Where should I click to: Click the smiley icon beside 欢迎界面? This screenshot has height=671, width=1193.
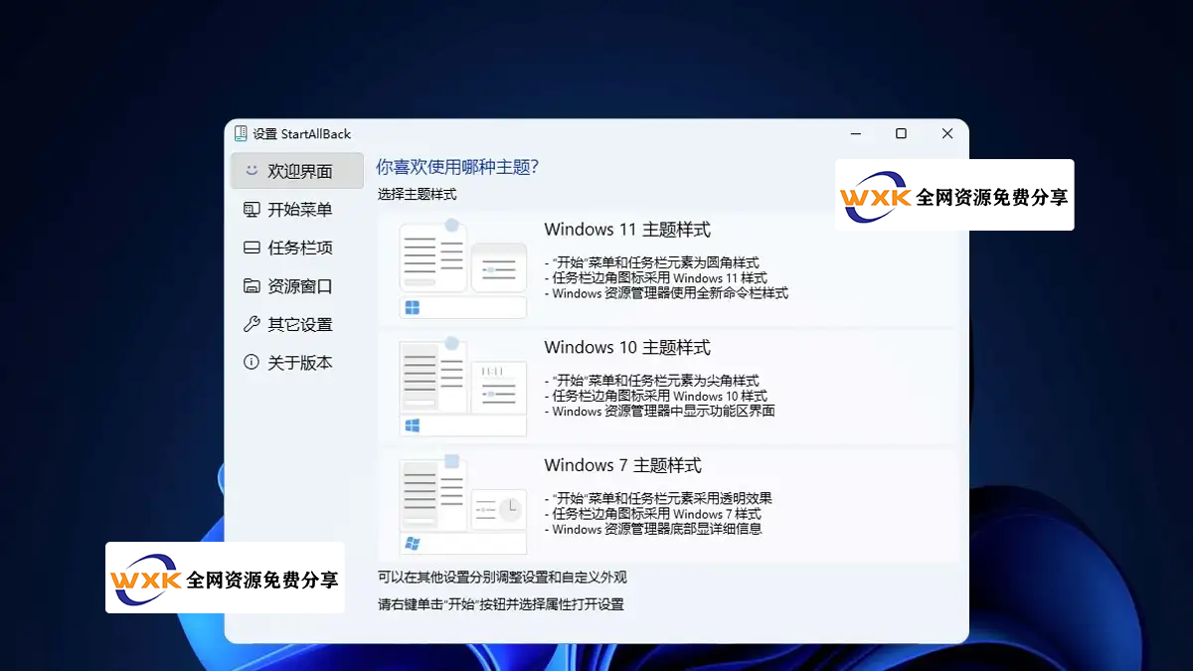click(x=252, y=171)
